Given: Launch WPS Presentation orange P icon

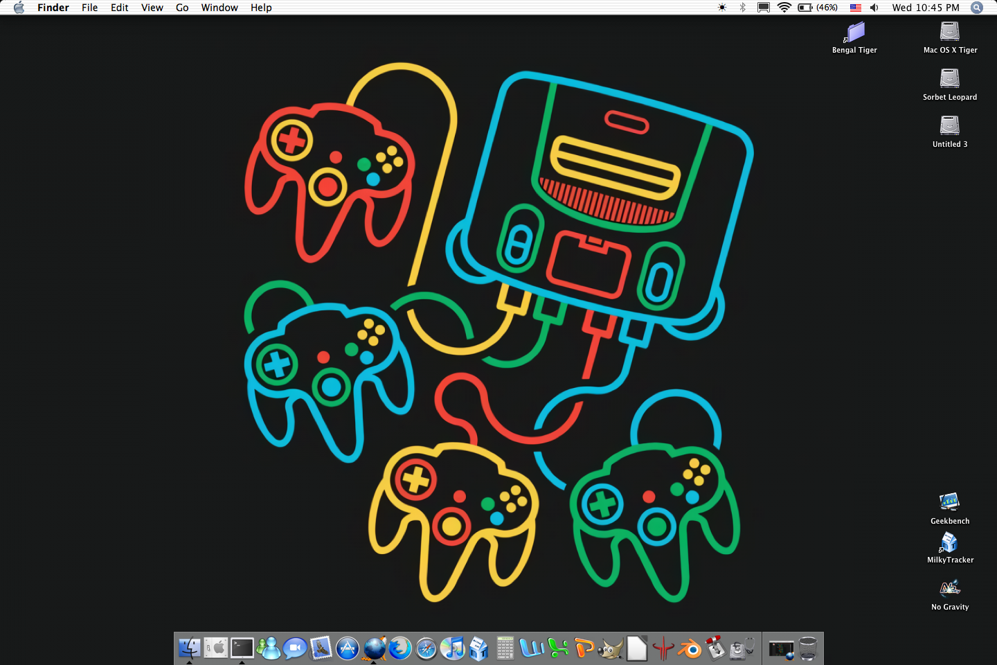Looking at the screenshot, I should 584,648.
